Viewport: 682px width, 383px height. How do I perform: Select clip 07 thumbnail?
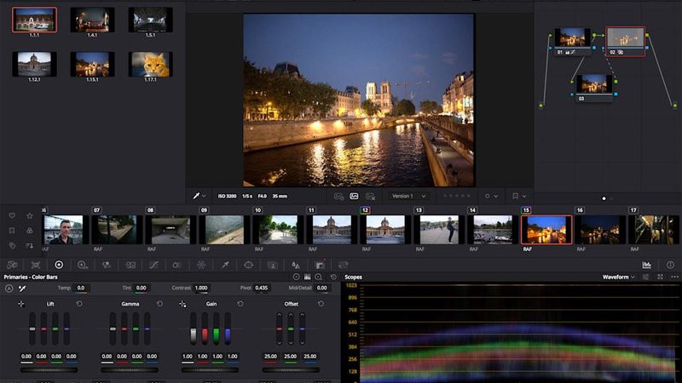pyautogui.click(x=117, y=230)
